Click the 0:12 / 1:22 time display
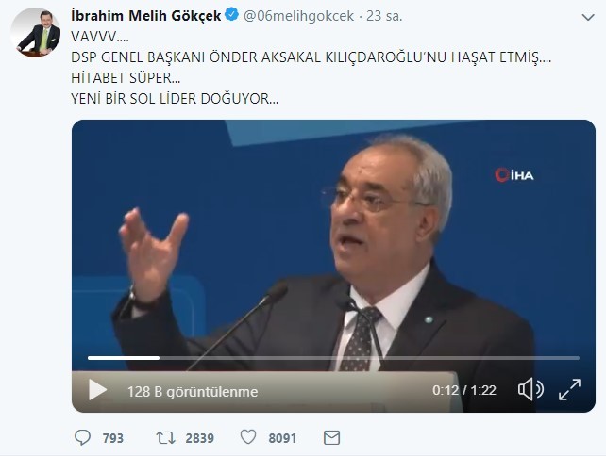The height and width of the screenshot is (456, 606). [464, 390]
